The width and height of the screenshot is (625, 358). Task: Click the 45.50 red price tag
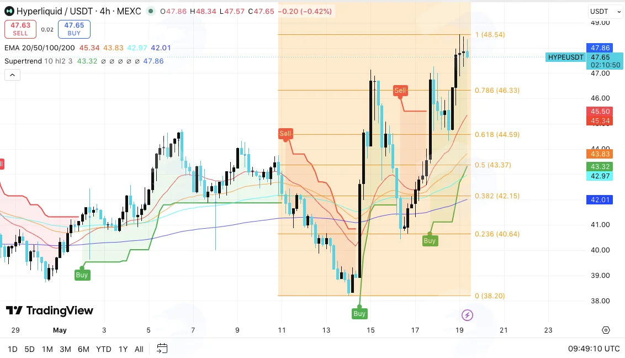pyautogui.click(x=600, y=112)
